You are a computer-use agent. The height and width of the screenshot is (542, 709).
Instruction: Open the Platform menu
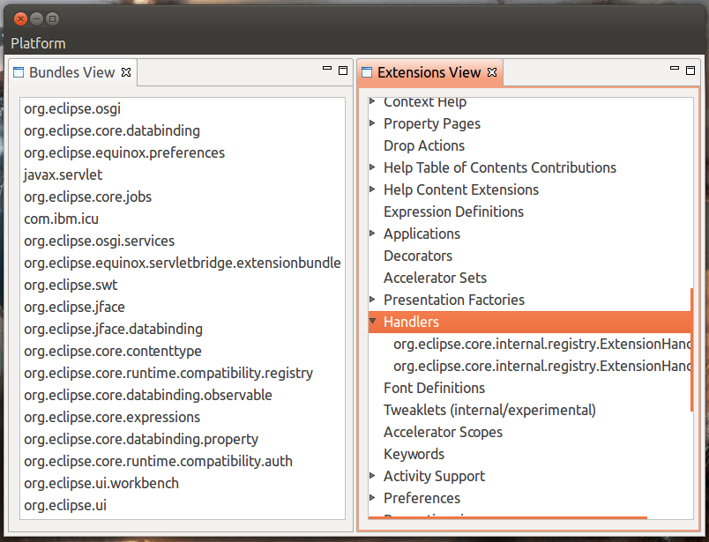coord(39,43)
